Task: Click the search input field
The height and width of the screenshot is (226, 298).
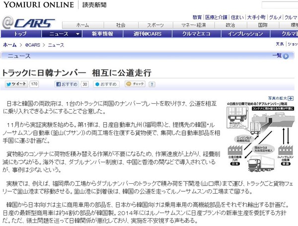Action: [280, 5]
